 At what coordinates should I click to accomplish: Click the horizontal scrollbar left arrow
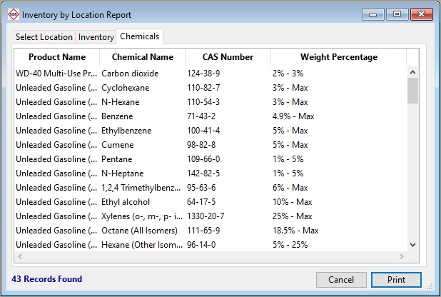click(x=21, y=256)
